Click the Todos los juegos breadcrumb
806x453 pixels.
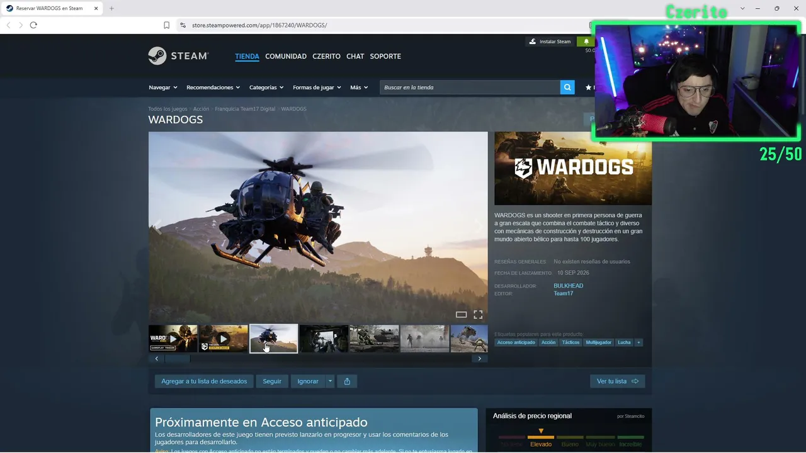[167, 109]
